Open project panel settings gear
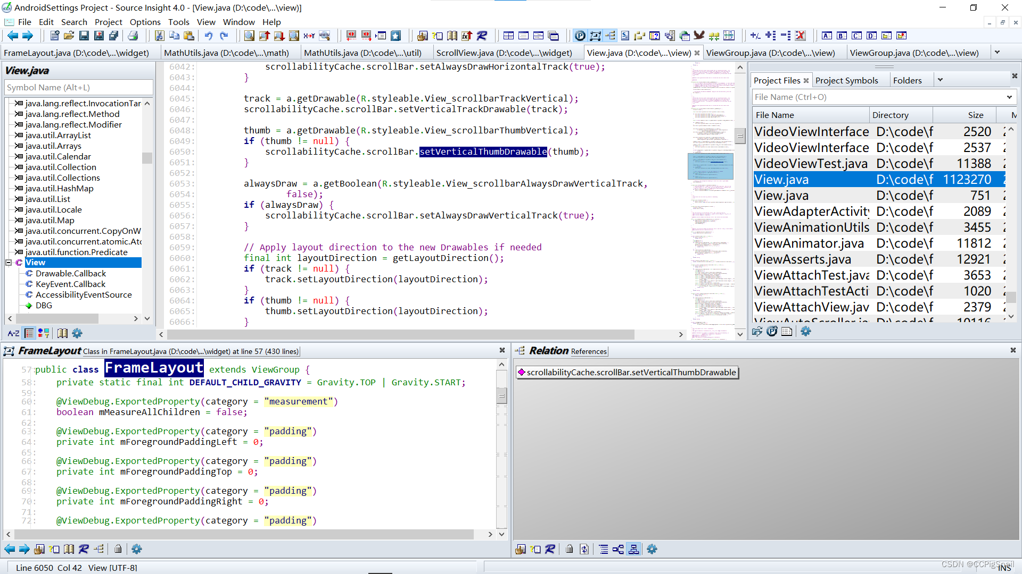The height and width of the screenshot is (574, 1022). tap(806, 331)
